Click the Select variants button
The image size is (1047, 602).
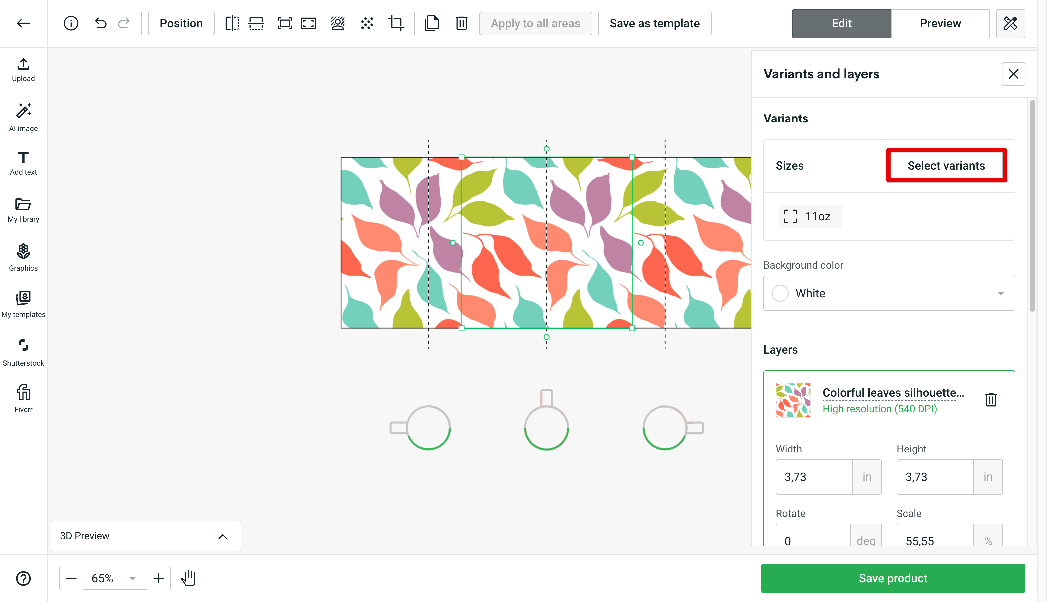[x=946, y=165]
